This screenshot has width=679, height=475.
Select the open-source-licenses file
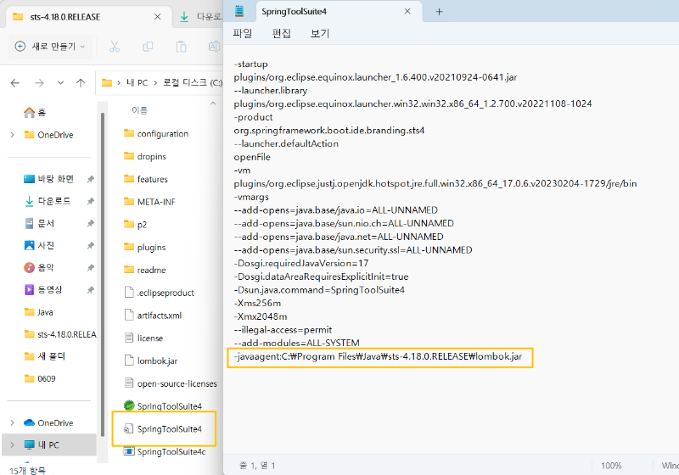point(171,383)
